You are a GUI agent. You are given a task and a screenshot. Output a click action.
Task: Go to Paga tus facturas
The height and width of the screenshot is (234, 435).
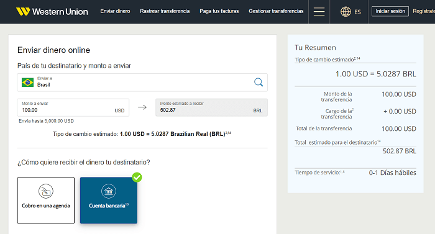coord(219,11)
